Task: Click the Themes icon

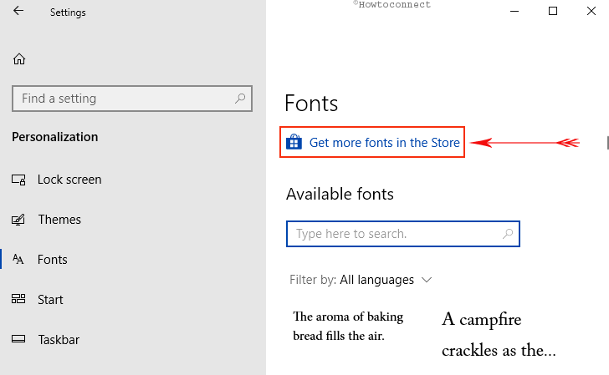Action: tap(18, 220)
